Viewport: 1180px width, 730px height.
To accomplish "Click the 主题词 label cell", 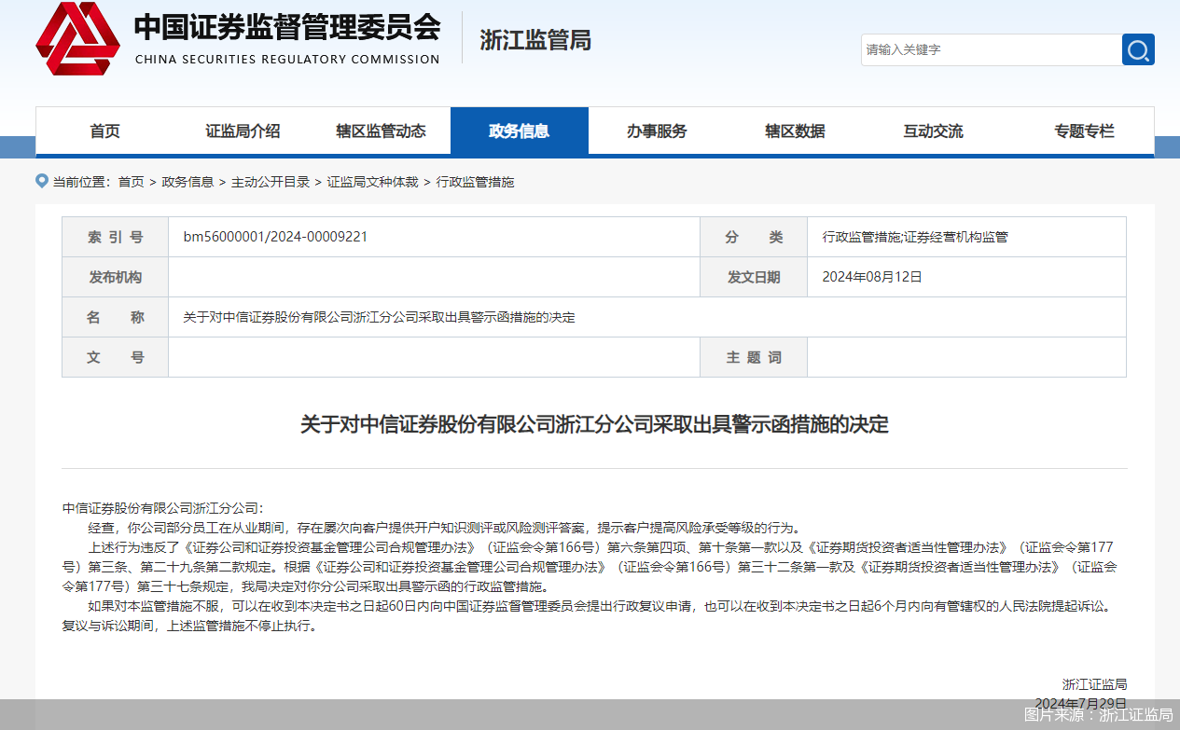I will tap(754, 357).
